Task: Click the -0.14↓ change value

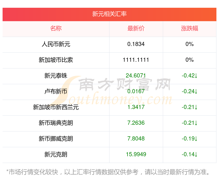Action: 190,154
